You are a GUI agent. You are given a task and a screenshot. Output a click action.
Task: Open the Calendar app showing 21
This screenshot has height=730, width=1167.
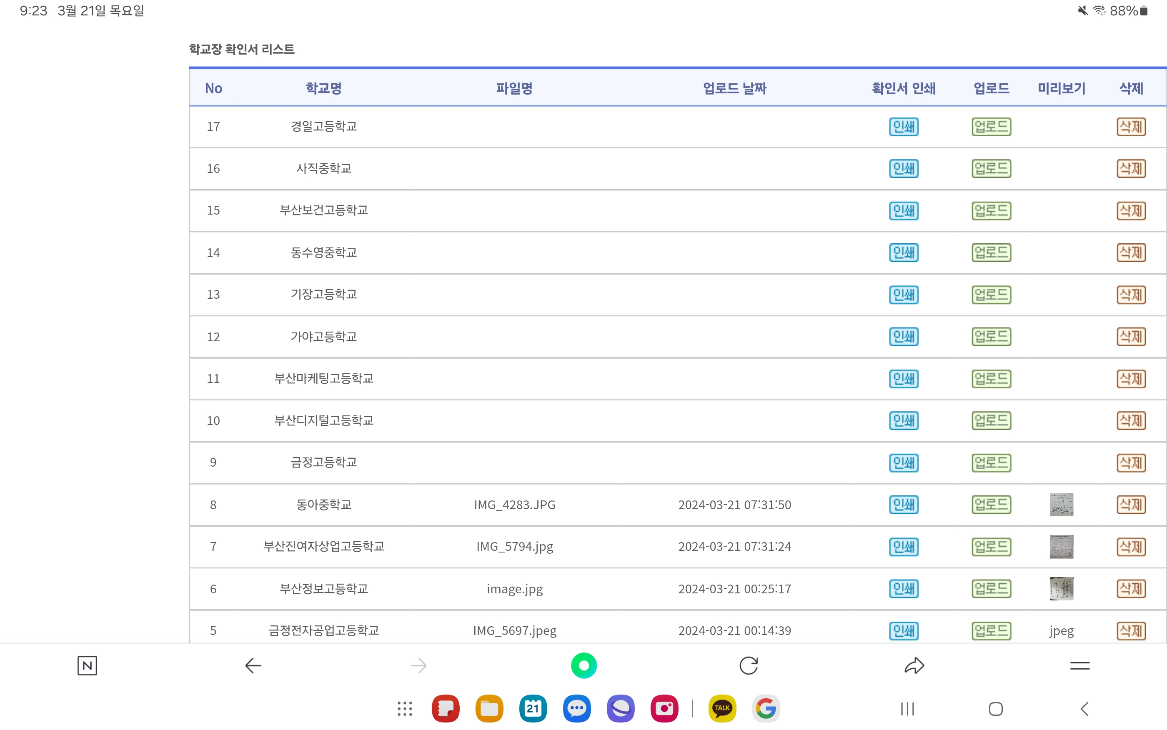(x=533, y=709)
